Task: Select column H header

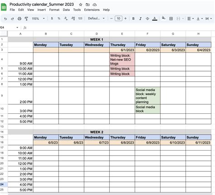Action: [198, 34]
